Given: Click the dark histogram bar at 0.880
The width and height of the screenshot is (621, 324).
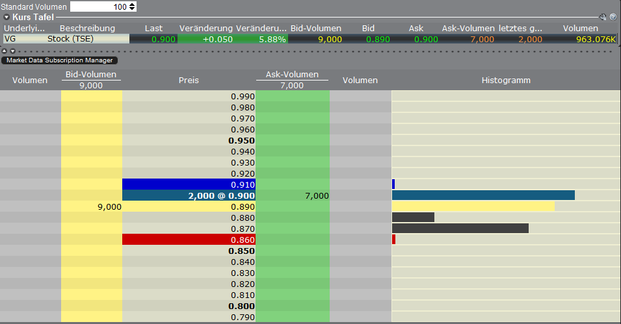Looking at the screenshot, I should (413, 217).
